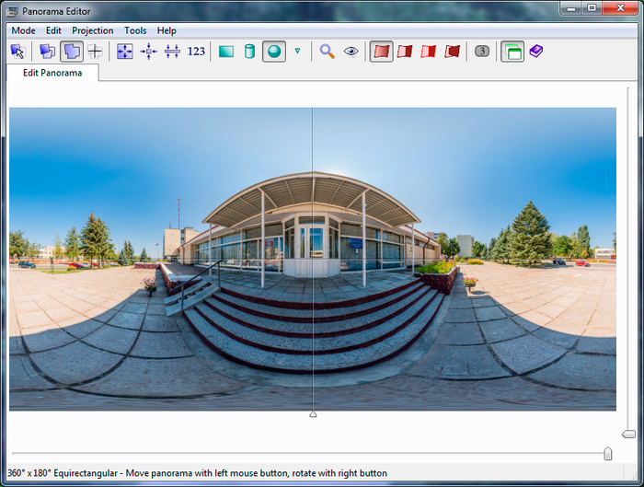Viewport: 644px width, 487px height.
Task: Click the status bar Equirectangular text
Action: [86, 473]
